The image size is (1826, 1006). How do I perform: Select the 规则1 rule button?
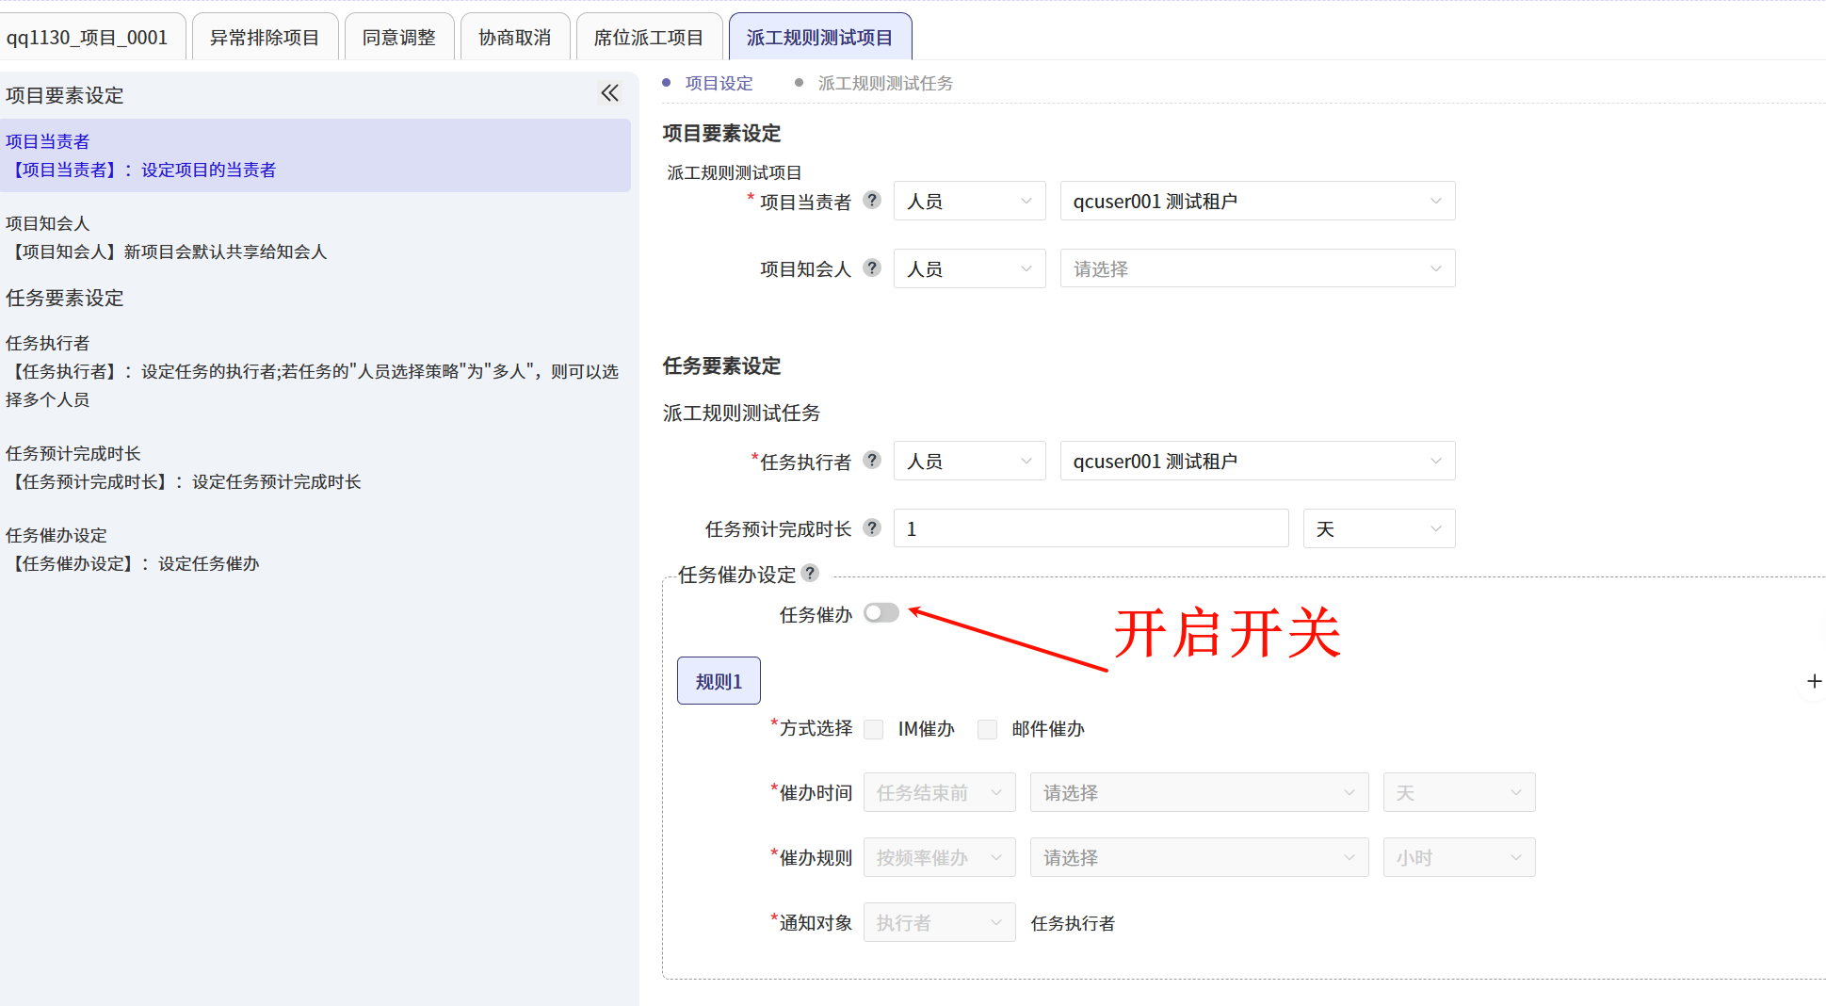pyautogui.click(x=719, y=681)
